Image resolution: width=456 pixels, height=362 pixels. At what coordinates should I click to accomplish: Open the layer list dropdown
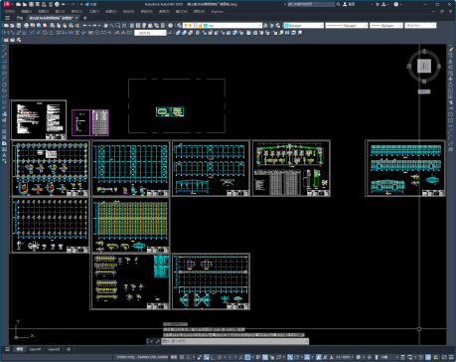pyautogui.click(x=259, y=25)
